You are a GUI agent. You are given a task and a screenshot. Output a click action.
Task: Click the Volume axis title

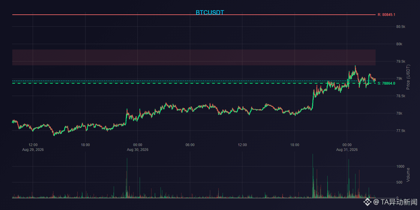click(408, 175)
